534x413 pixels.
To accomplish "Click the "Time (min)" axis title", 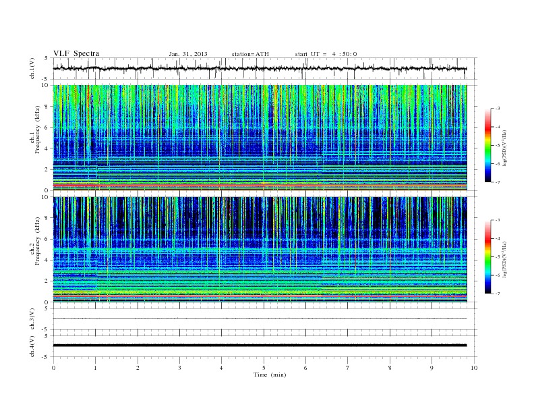I will (270, 375).
